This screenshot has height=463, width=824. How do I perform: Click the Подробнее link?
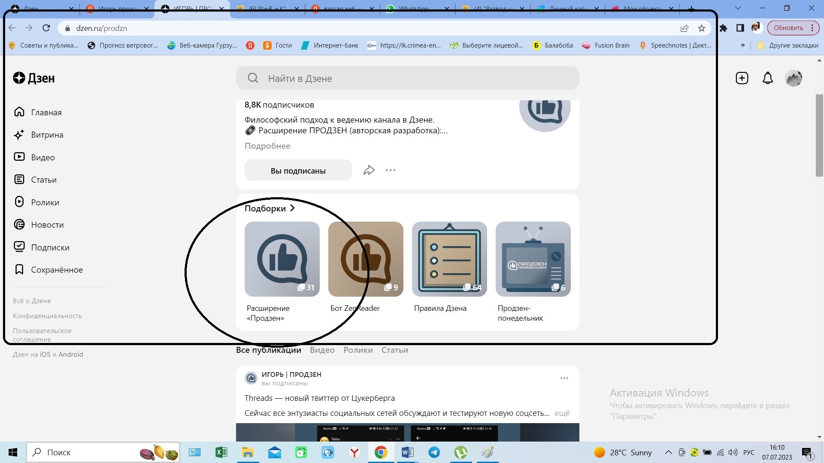coord(267,146)
